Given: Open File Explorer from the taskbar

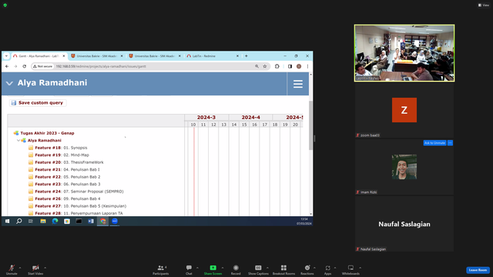Looking at the screenshot, I should click(x=43, y=221).
